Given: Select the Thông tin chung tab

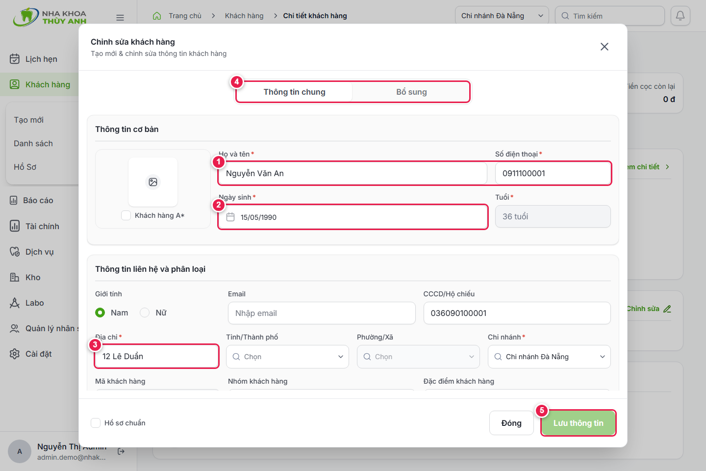Looking at the screenshot, I should tap(294, 92).
